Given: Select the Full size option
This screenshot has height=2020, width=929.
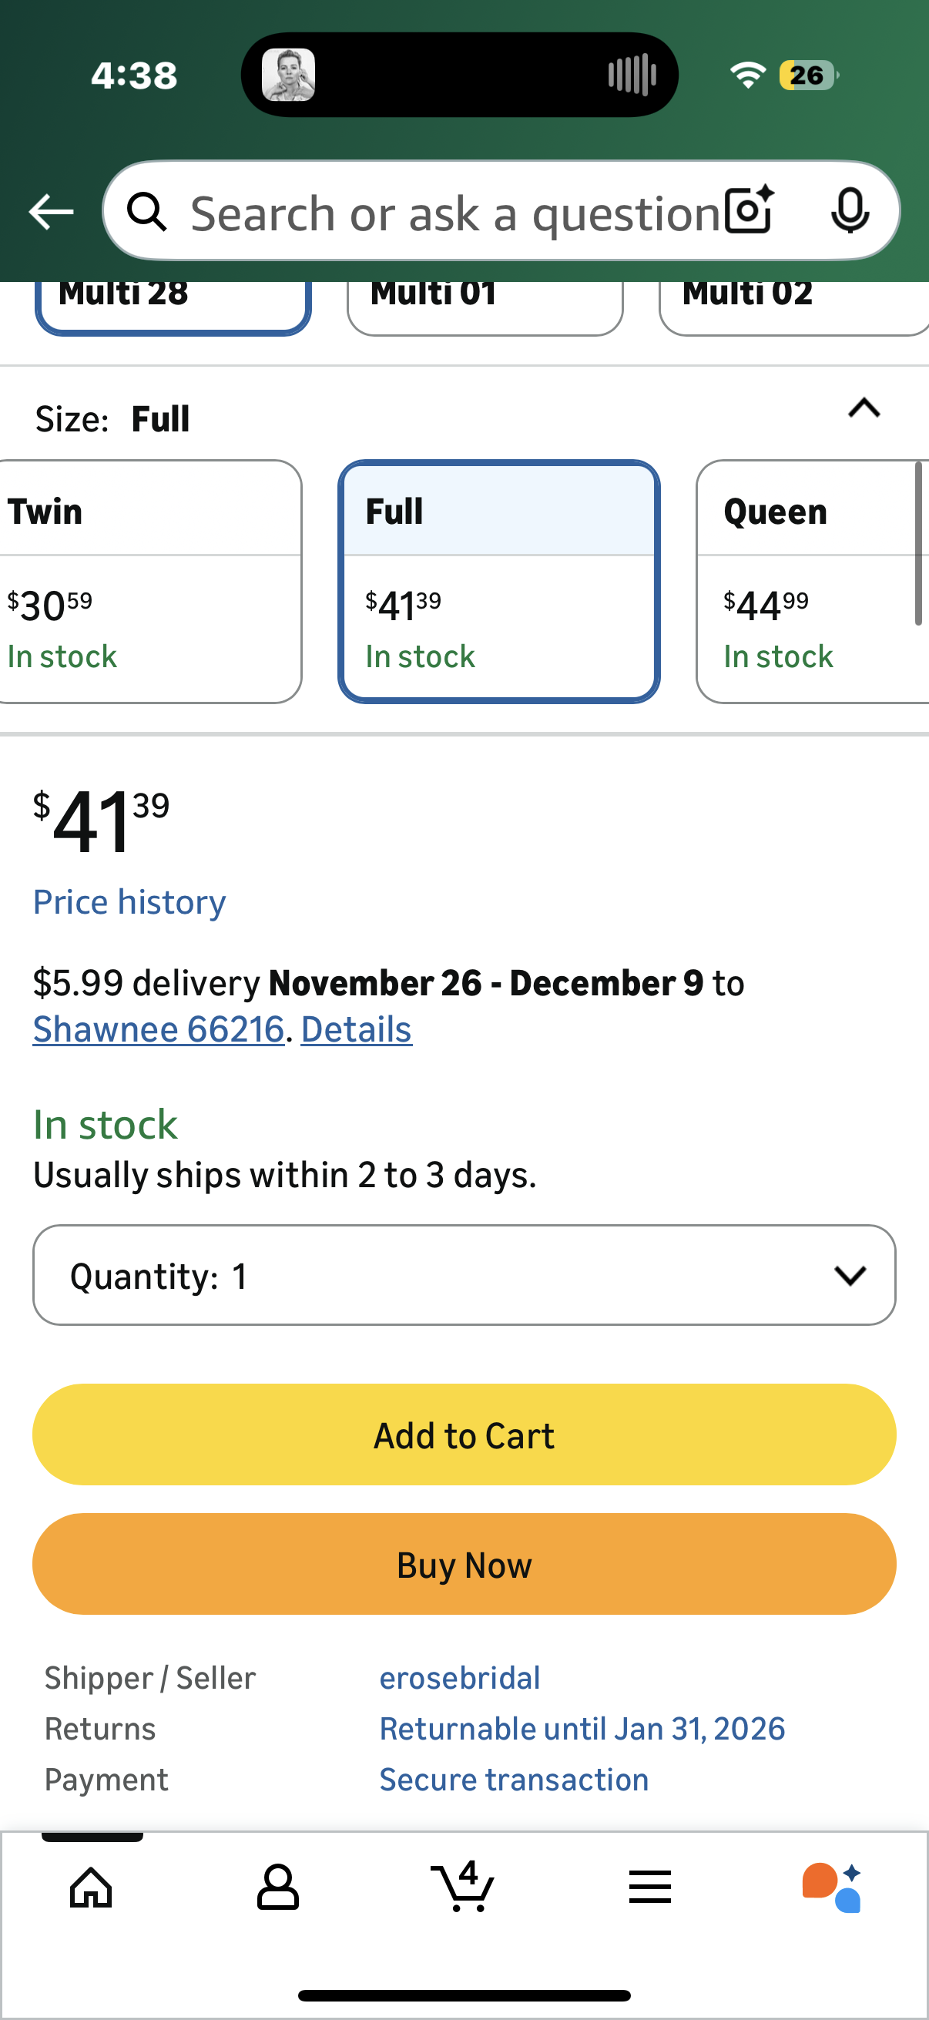Looking at the screenshot, I should (498, 581).
